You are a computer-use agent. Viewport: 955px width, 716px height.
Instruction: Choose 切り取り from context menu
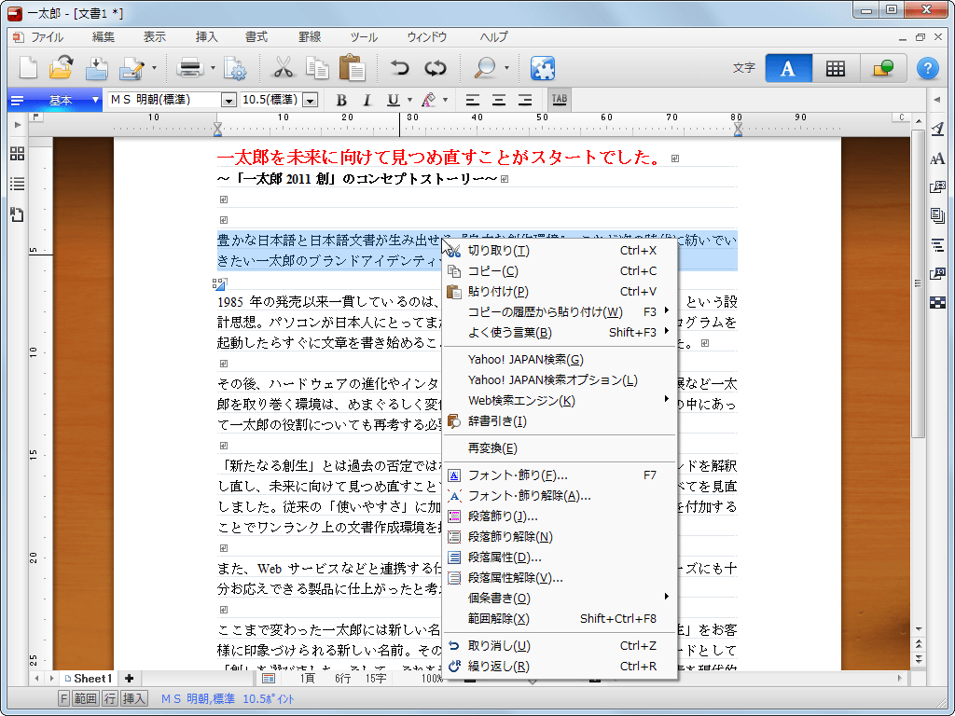[x=560, y=251]
